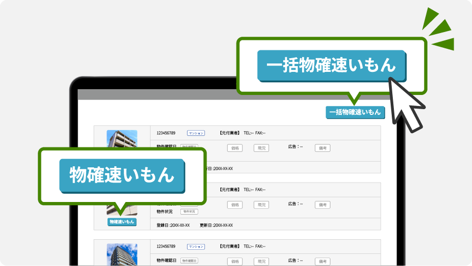Click the small 物確速いもん button under the second listing photo
472x266 pixels.
[122, 222]
